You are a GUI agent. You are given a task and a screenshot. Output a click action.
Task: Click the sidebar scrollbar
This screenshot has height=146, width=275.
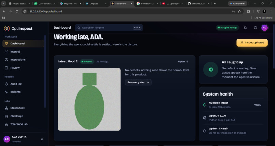point(45,72)
